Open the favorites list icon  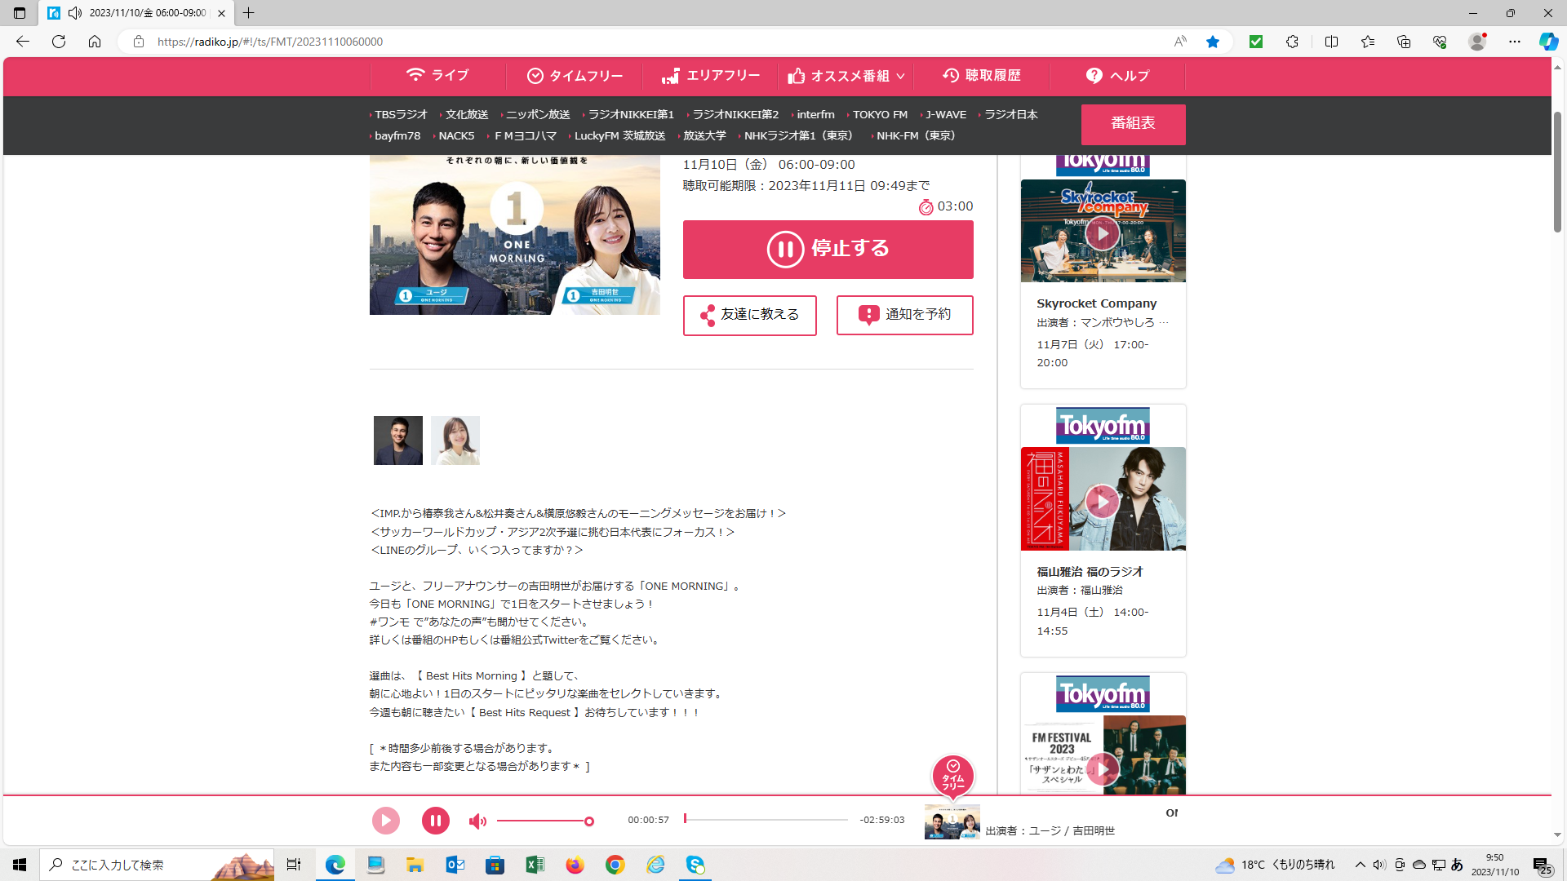[1368, 42]
